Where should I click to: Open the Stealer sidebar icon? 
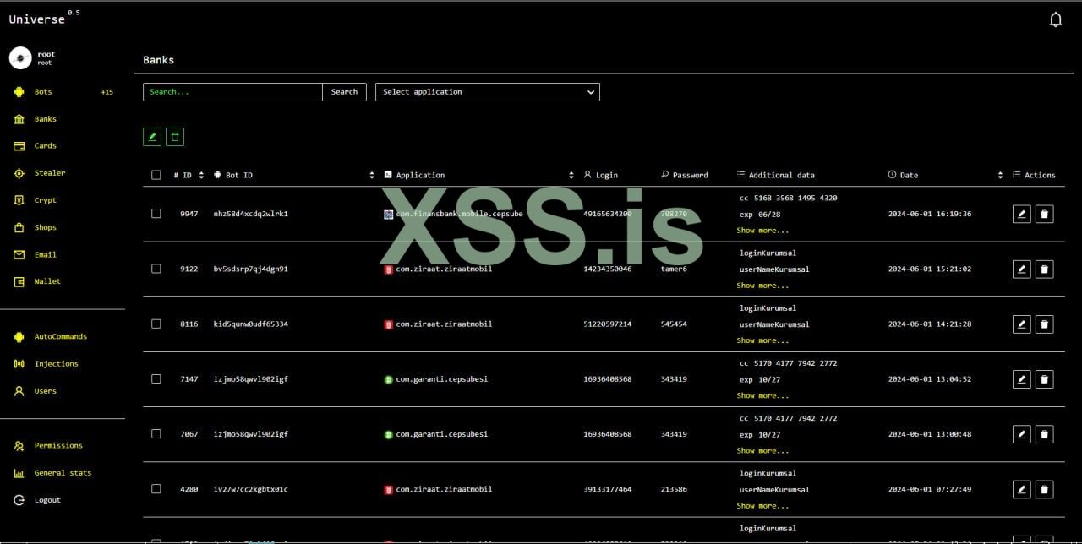point(19,173)
